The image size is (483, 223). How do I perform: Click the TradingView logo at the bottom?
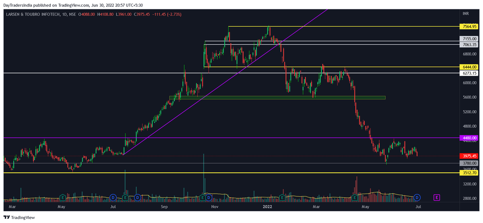click(x=19, y=217)
